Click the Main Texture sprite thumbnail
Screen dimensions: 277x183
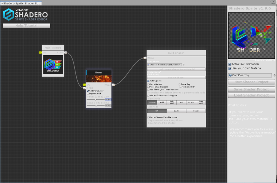click(x=53, y=64)
